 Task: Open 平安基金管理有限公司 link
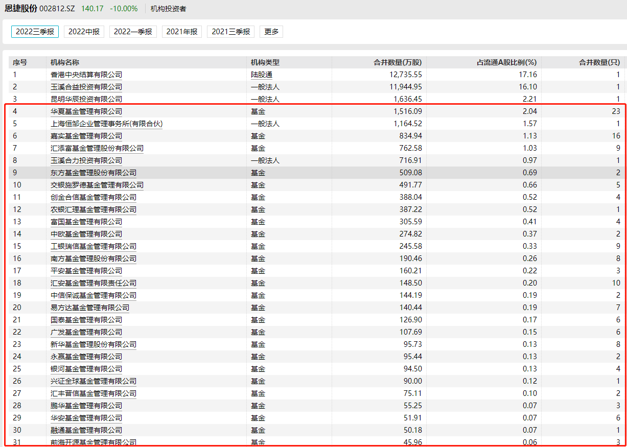pos(86,271)
